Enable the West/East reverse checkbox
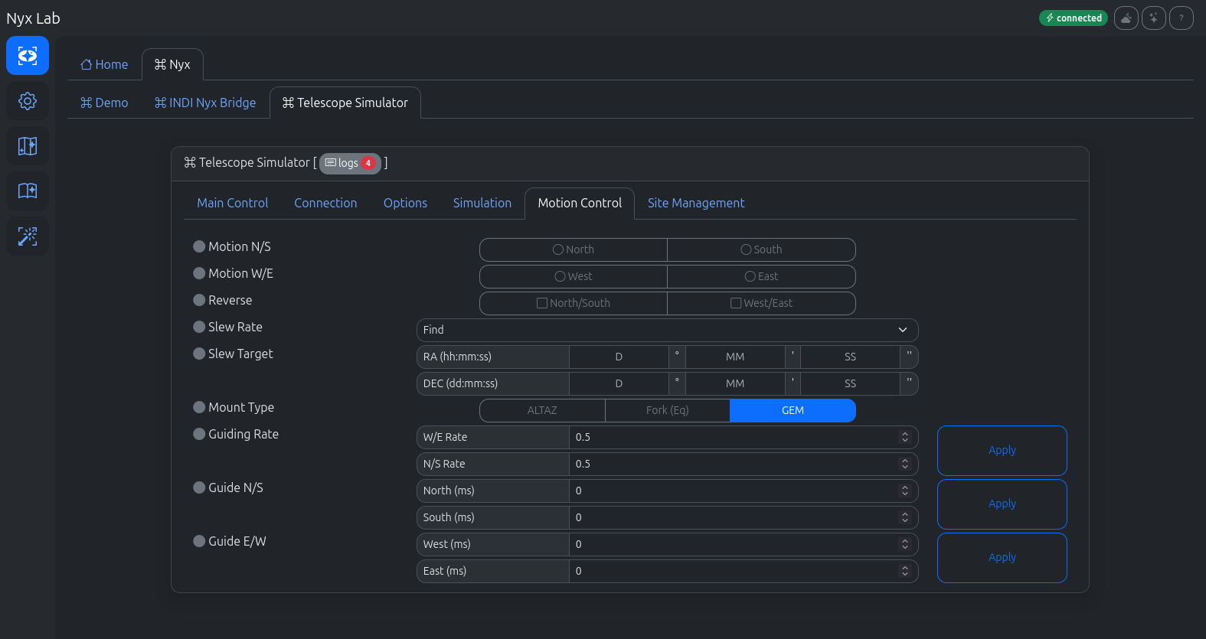Viewport: 1206px width, 639px height. pyautogui.click(x=736, y=303)
